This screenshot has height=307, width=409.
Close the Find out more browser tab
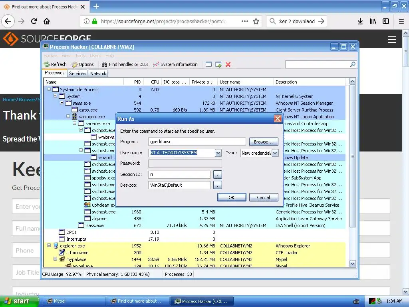83,7
